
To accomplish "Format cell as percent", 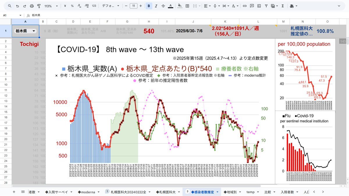I will pos(72,6).
